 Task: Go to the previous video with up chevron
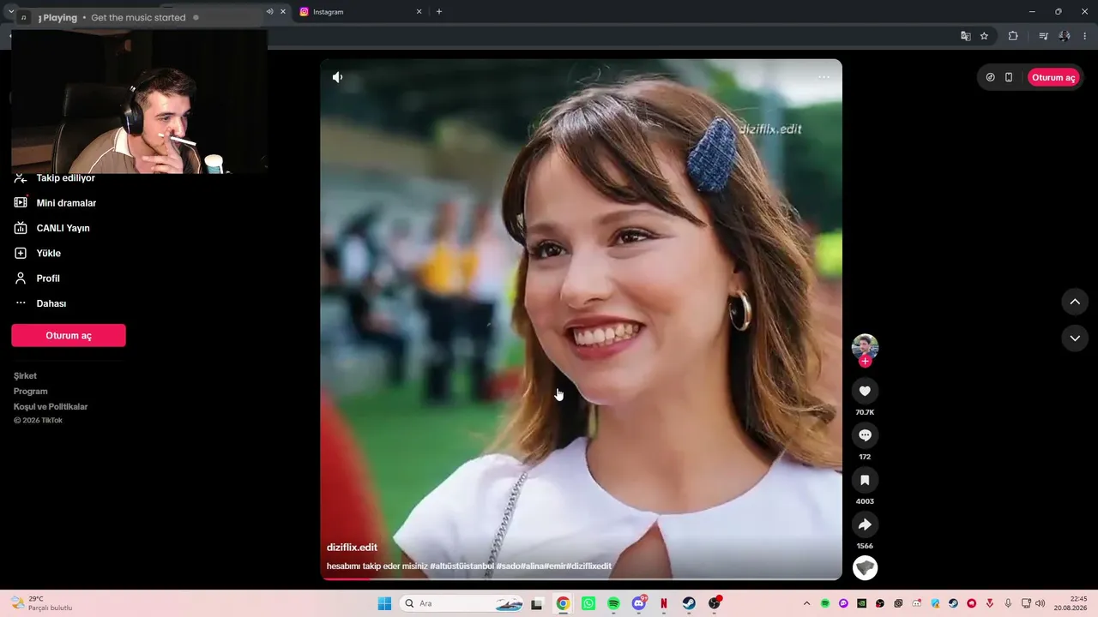(1075, 302)
